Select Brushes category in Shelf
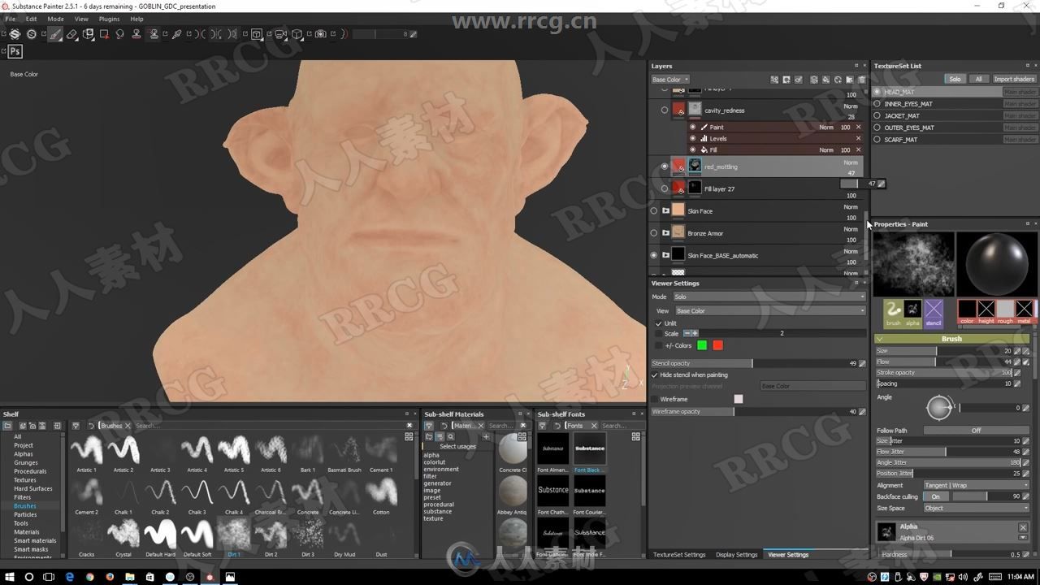 tap(24, 505)
